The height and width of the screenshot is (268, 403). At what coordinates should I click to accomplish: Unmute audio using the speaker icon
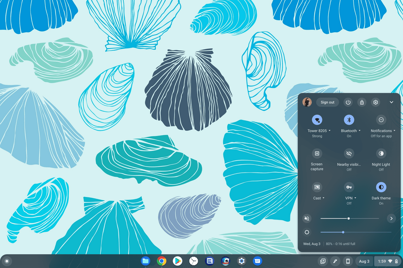click(x=307, y=218)
